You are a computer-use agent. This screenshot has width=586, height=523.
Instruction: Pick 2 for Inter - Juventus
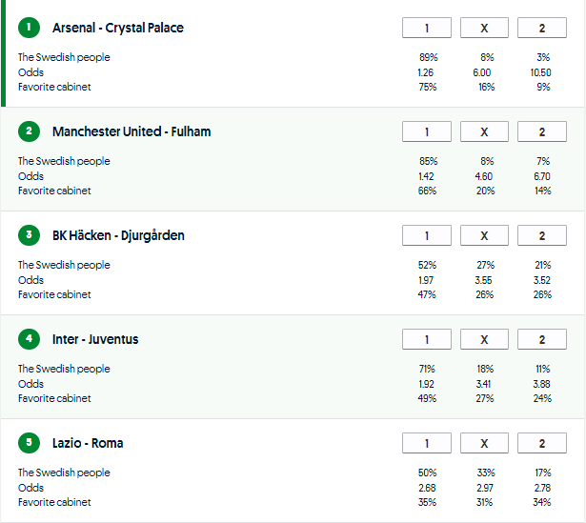point(541,339)
